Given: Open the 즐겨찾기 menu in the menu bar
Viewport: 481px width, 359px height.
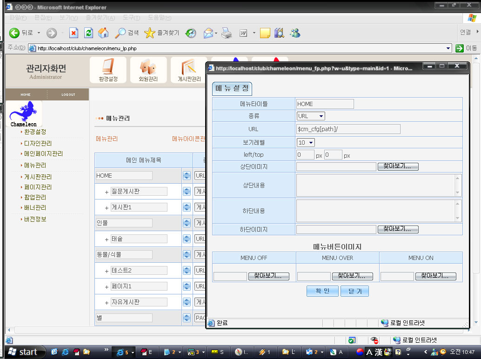Looking at the screenshot, I should pos(100,18).
